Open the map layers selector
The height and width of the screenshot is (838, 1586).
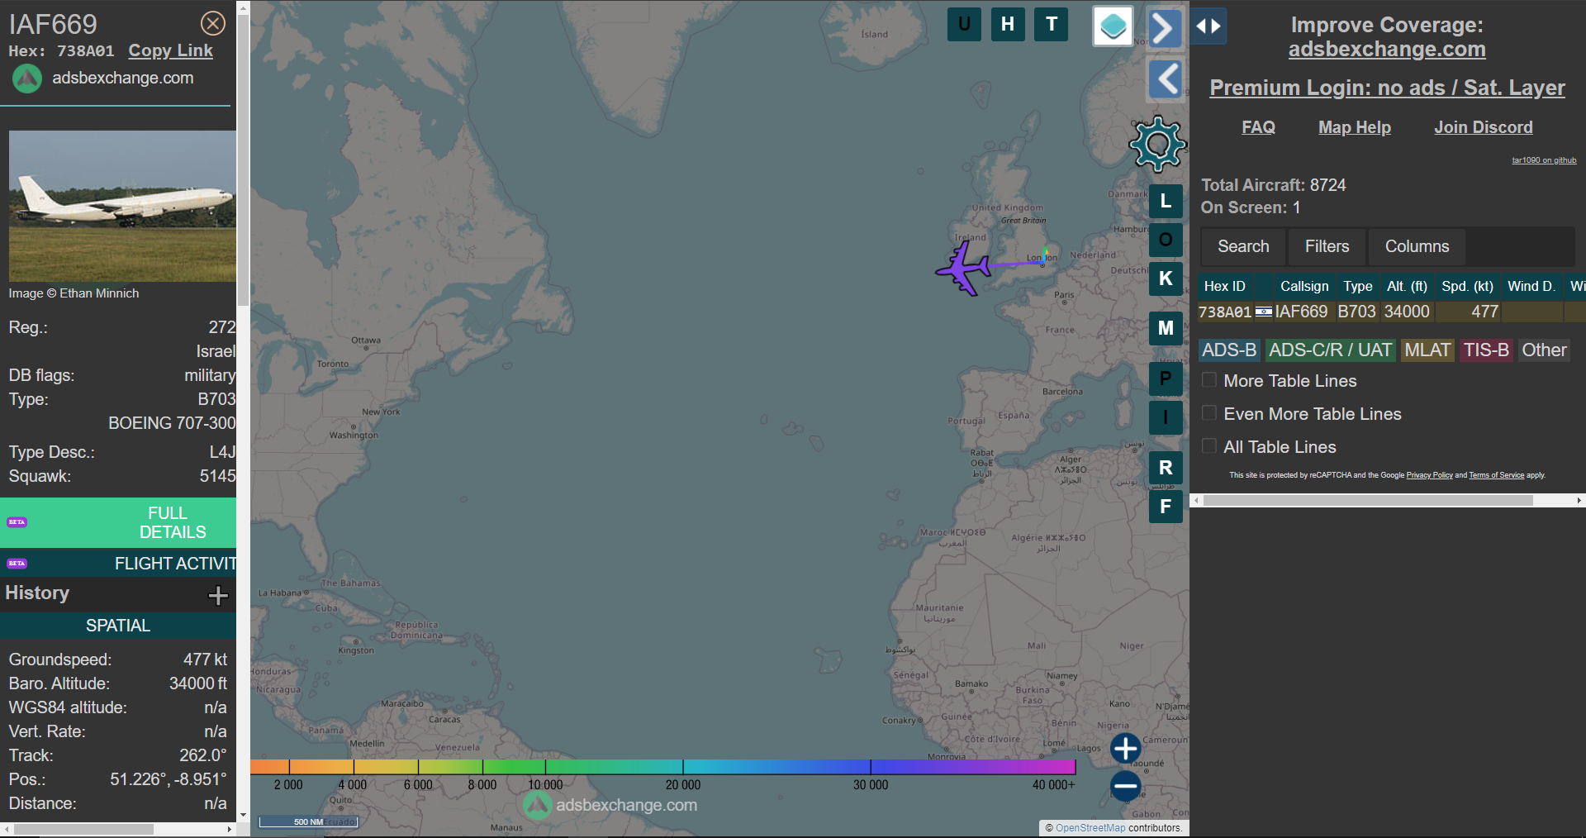[x=1113, y=26]
